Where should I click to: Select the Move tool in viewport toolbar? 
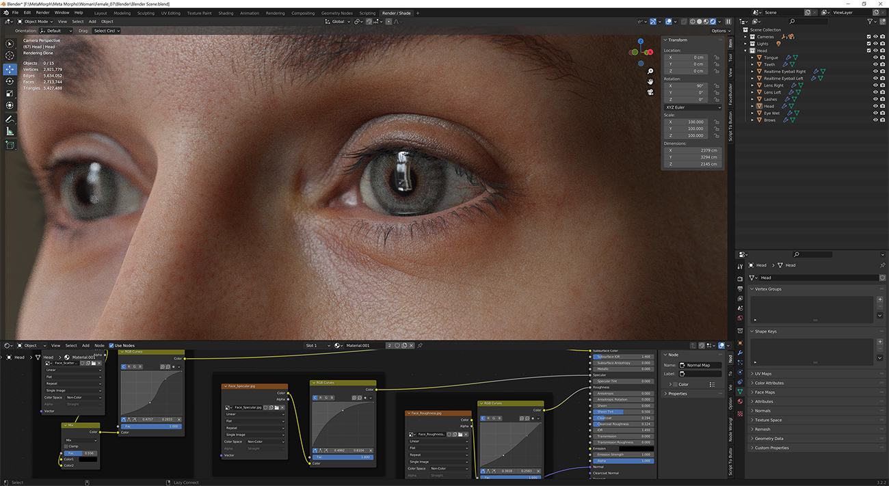tap(10, 69)
